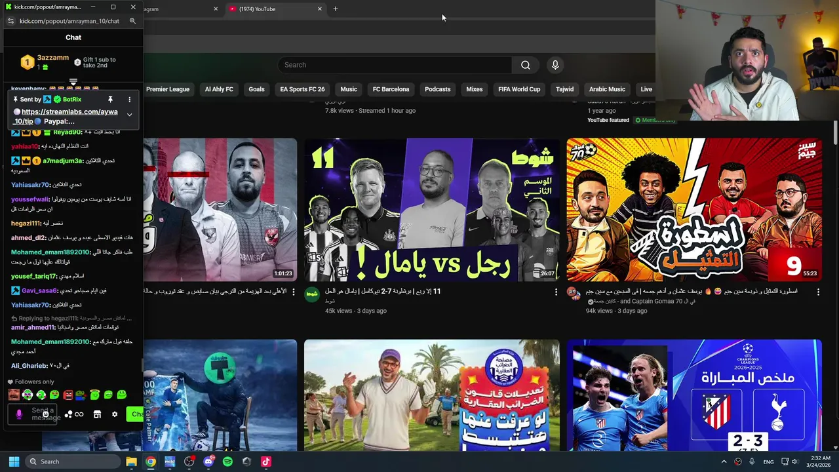Select the Mixes filter chip
Screen dimensions: 839x472
tap(475, 89)
